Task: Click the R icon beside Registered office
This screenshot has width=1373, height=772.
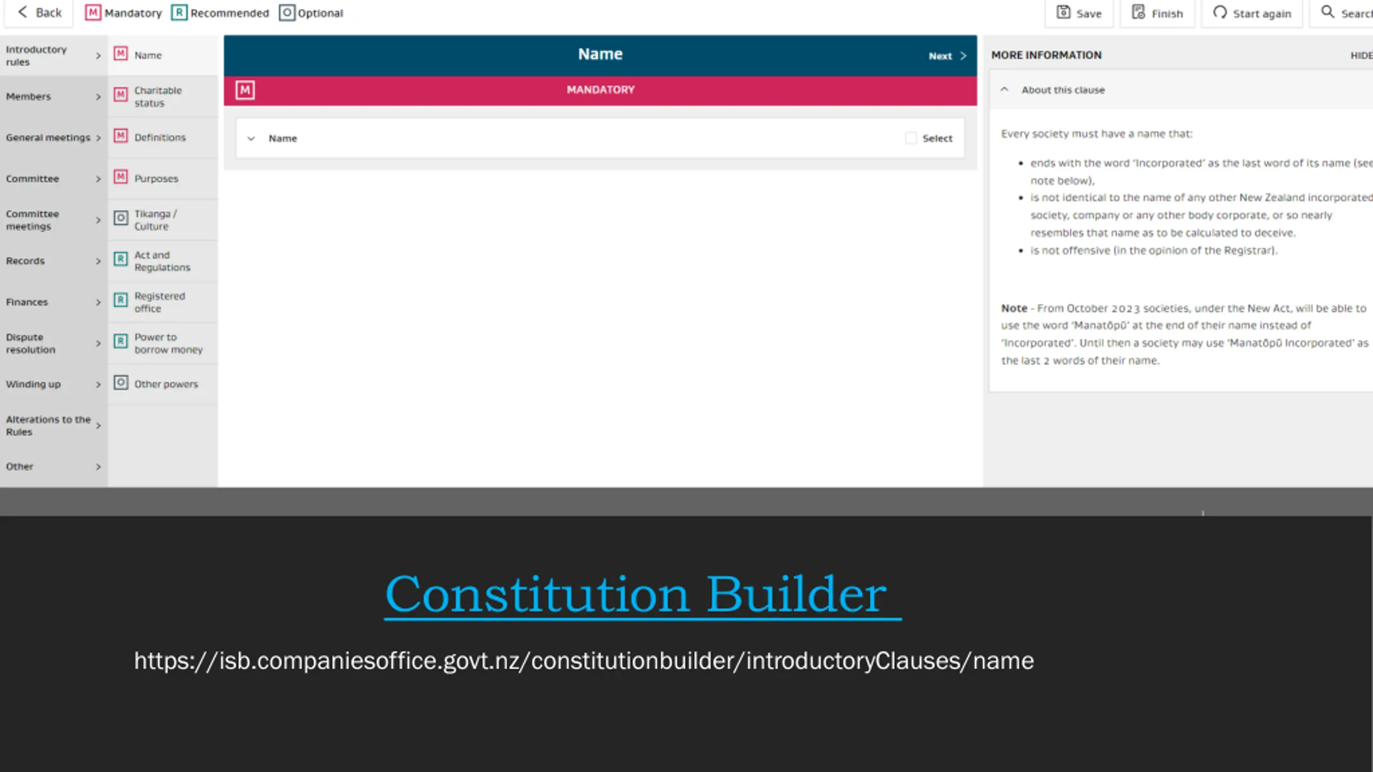Action: coord(121,300)
